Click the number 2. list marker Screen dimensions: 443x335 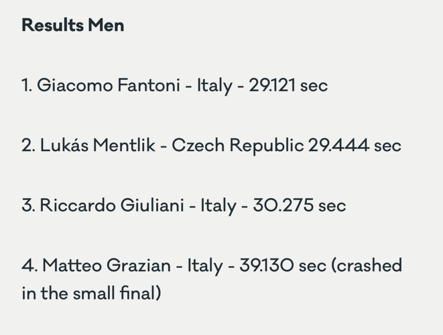pos(29,145)
